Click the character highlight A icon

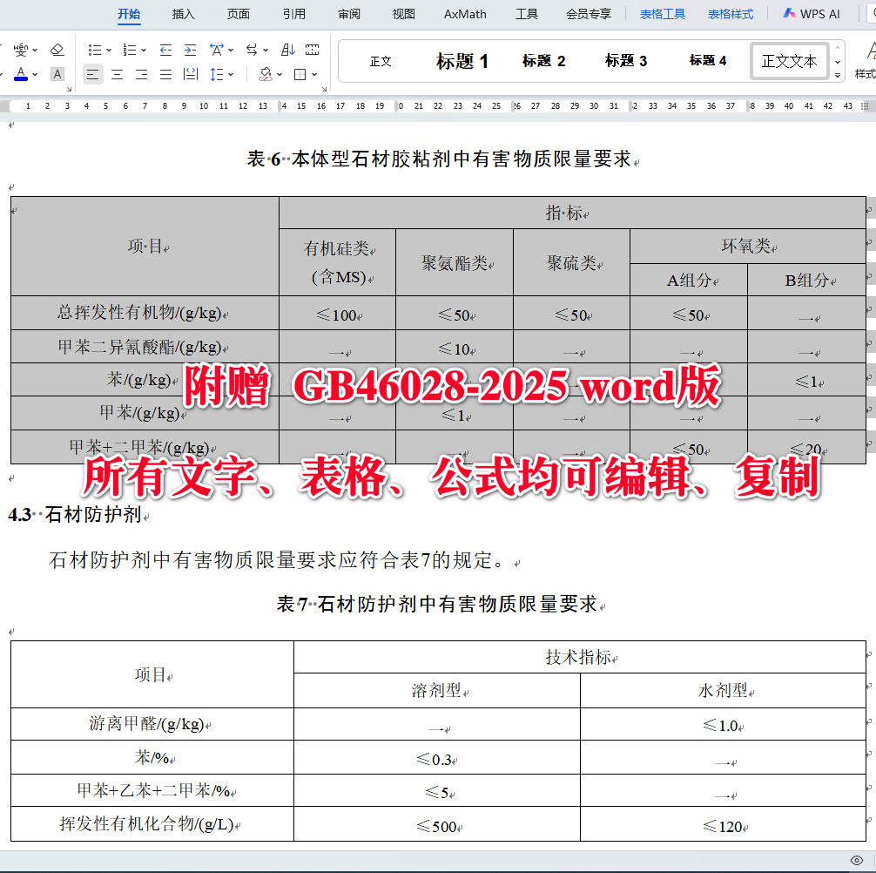pos(57,74)
